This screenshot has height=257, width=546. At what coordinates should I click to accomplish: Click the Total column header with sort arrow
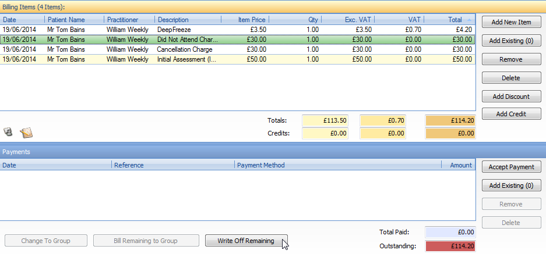click(449, 20)
